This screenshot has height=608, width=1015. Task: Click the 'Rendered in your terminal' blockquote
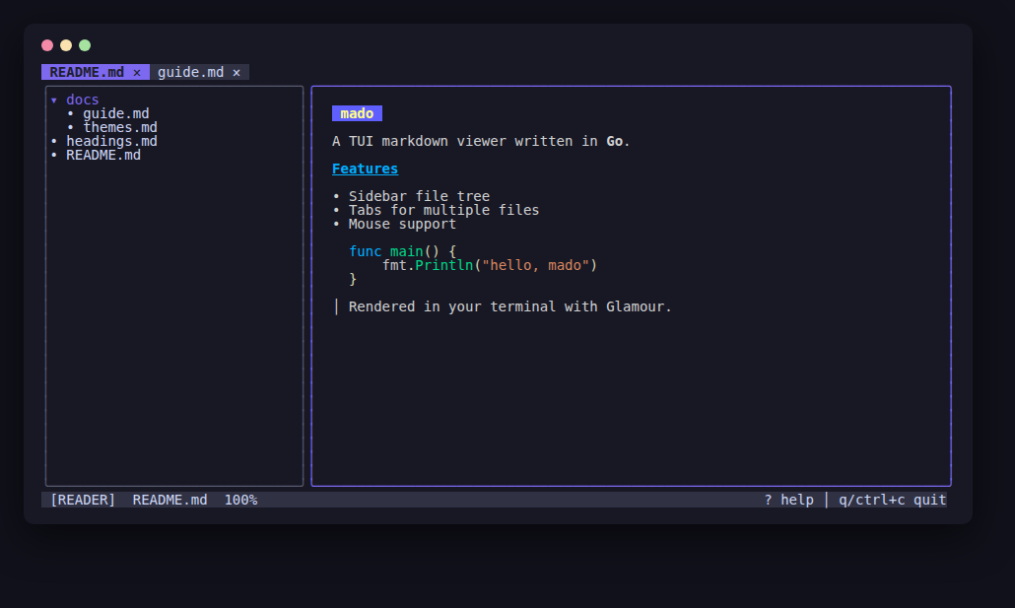(503, 306)
